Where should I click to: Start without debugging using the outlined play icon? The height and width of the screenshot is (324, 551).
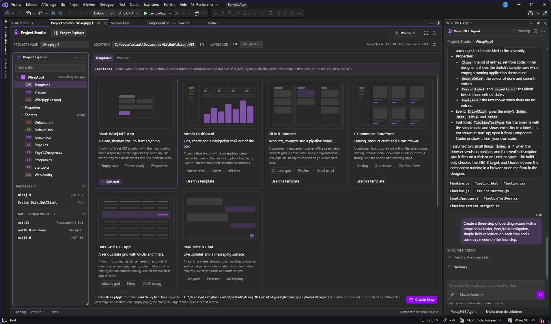click(176, 13)
